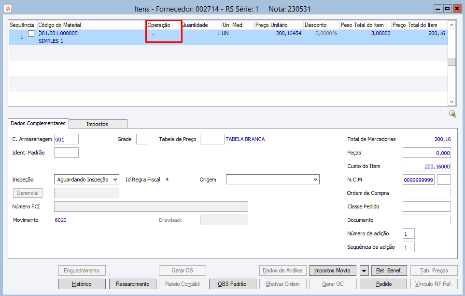Screen dimensions: 465x296
Task: Click the Peso Total do Item header
Action: coord(366,25)
